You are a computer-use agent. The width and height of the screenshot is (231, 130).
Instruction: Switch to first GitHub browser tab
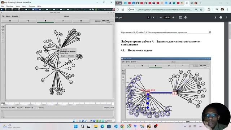pos(138,3)
